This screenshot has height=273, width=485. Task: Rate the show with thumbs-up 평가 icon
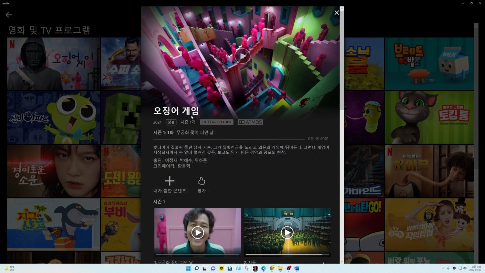[x=202, y=181]
